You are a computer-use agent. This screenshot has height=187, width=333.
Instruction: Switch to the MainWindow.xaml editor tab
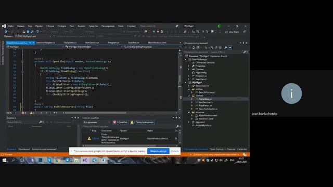(x=157, y=43)
